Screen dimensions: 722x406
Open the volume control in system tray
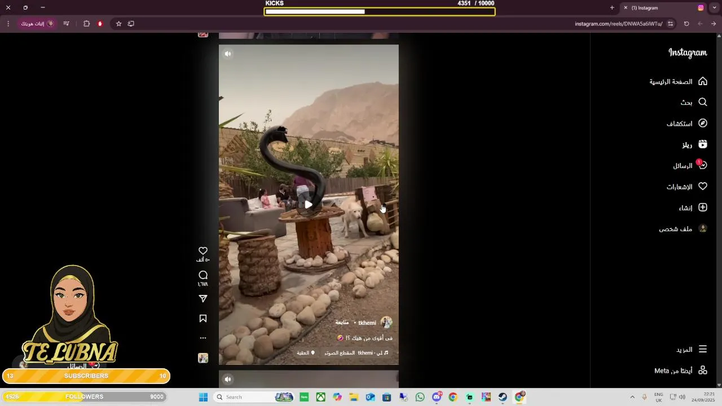(682, 397)
